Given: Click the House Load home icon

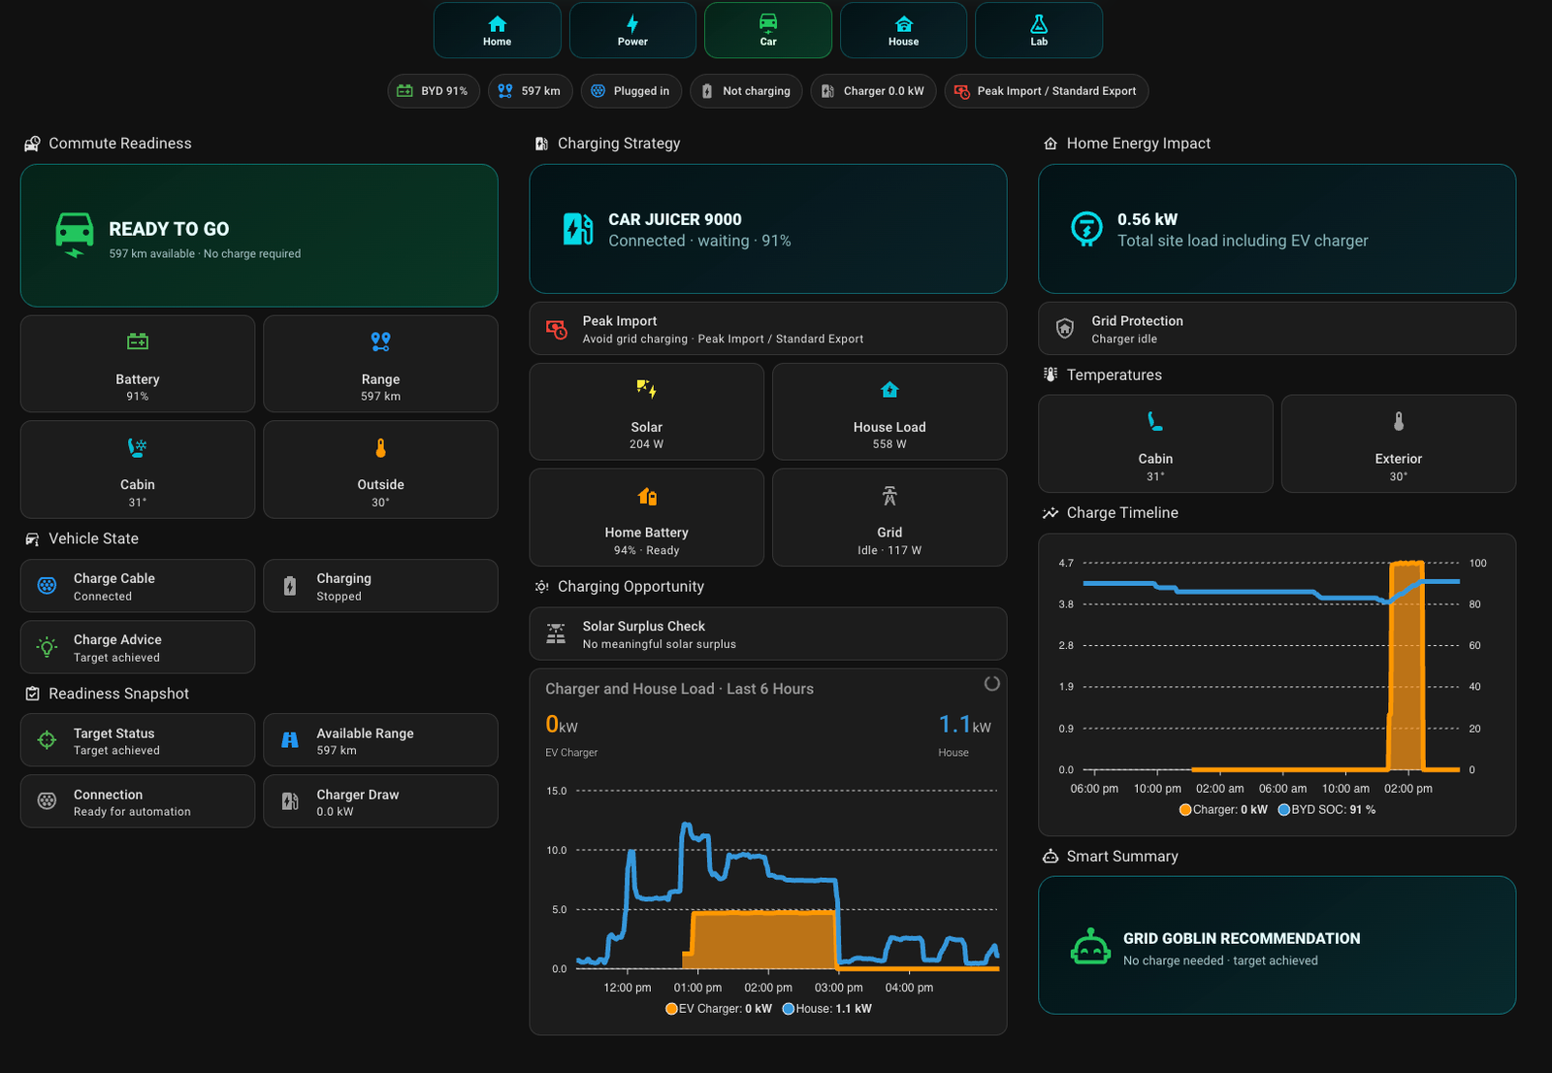Looking at the screenshot, I should tap(889, 389).
